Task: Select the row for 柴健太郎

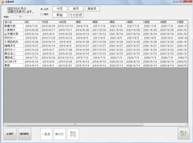Action: pyautogui.click(x=96, y=26)
